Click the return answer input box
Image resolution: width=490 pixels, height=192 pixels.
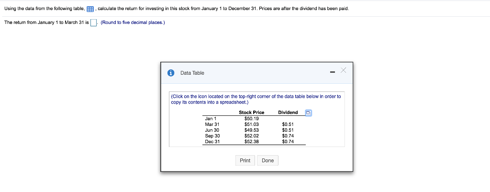(93, 23)
